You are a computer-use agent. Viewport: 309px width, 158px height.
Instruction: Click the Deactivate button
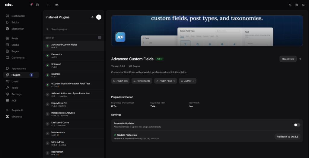288,59
